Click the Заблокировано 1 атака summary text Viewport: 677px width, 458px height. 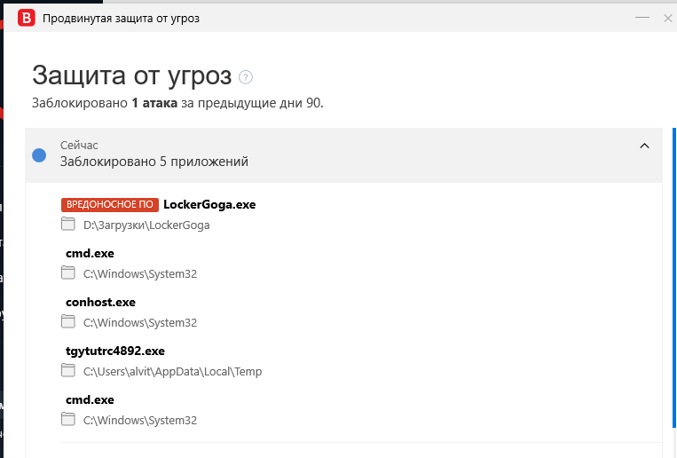point(177,103)
